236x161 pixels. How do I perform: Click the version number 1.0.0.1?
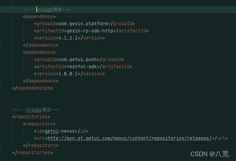(68, 74)
